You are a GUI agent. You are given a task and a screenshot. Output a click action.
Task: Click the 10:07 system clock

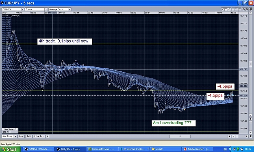click(x=248, y=149)
